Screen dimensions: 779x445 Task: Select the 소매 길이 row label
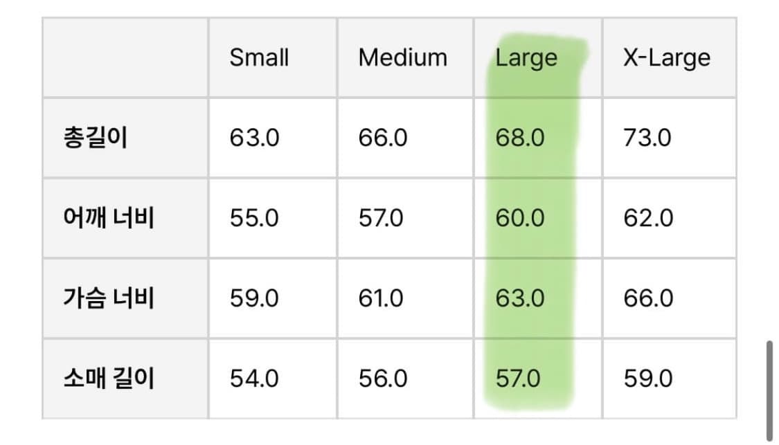tap(108, 379)
